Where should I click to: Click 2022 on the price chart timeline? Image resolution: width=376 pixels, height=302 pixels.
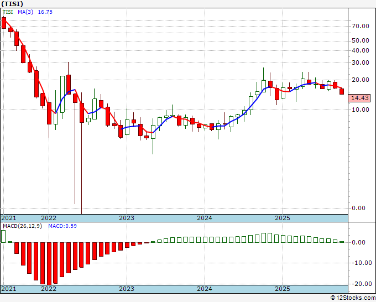(49, 218)
